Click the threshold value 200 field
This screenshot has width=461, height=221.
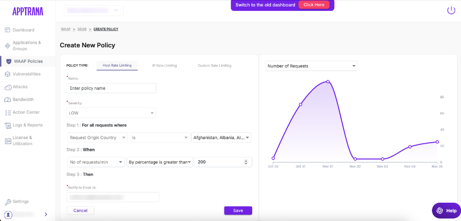tap(224, 162)
